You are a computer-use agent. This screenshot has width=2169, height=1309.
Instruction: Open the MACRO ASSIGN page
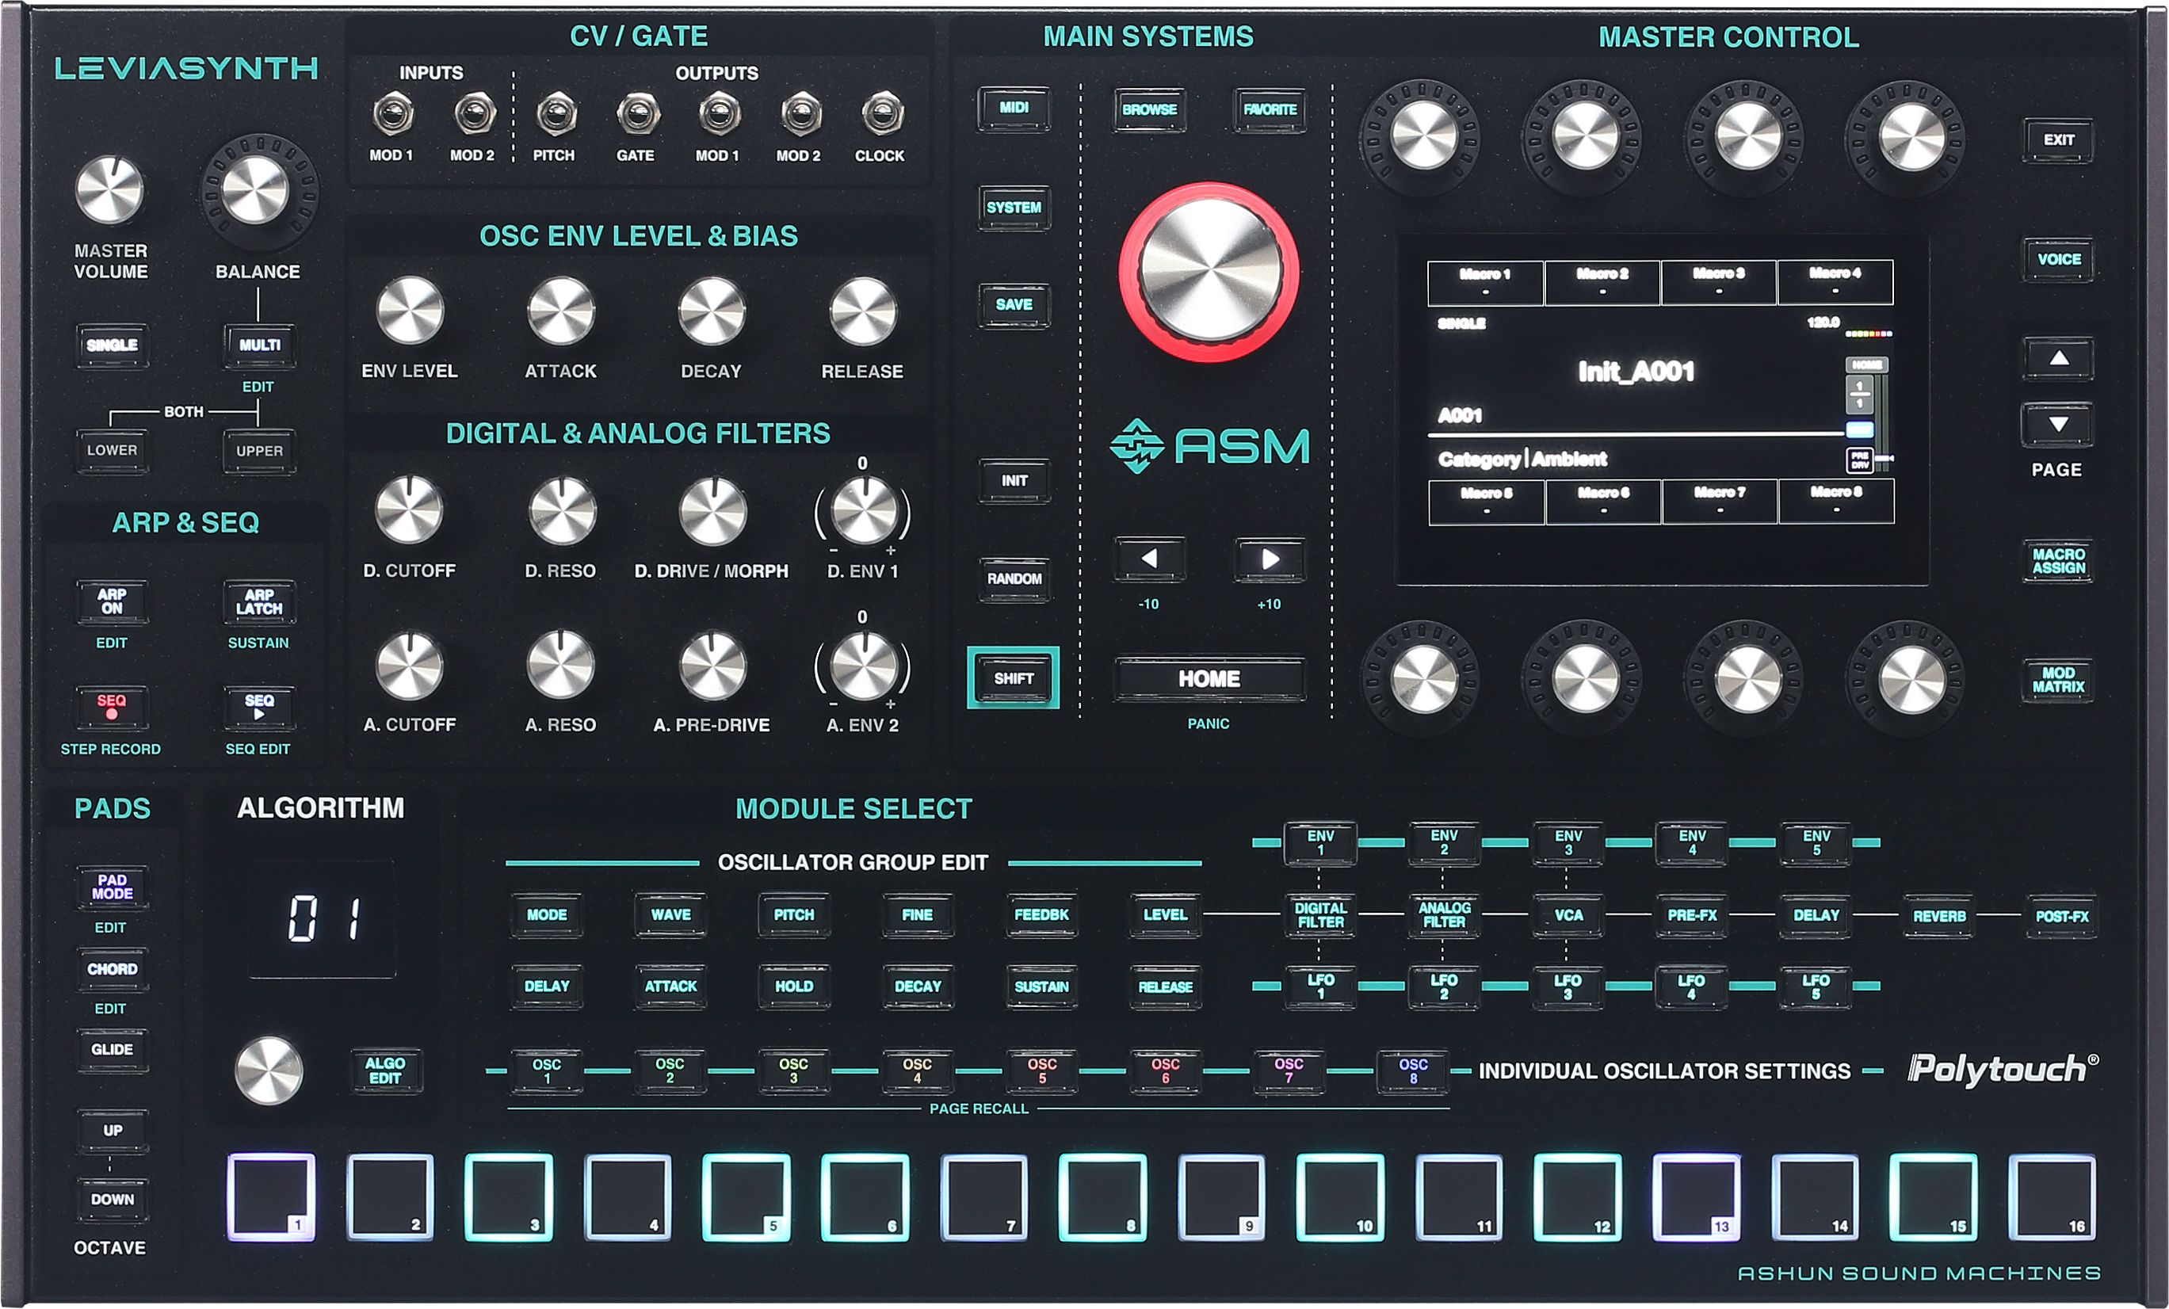coord(2057,561)
